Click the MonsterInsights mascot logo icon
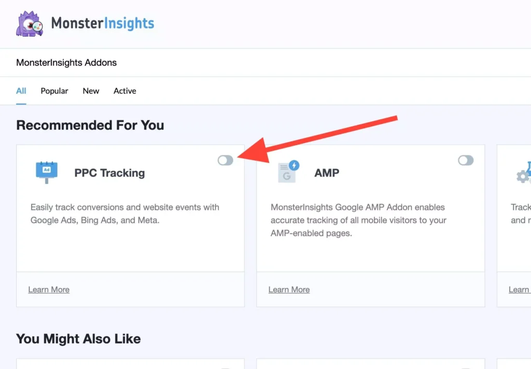 pyautogui.click(x=29, y=23)
